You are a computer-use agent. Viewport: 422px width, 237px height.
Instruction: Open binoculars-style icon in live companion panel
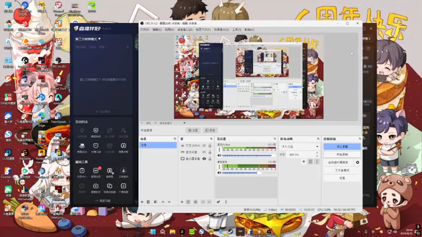tap(82, 146)
